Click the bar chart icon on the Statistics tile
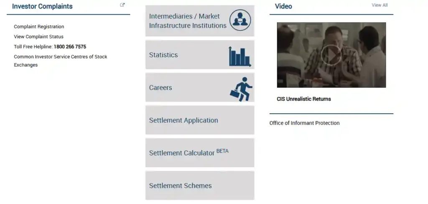This screenshot has width=428, height=204. click(x=239, y=56)
